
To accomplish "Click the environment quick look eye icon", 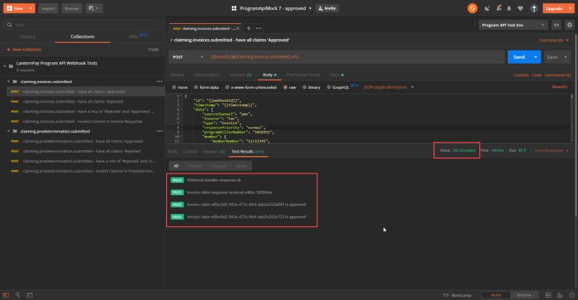I will coord(556,25).
